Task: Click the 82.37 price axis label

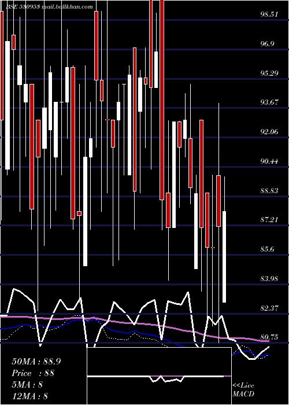Action: click(x=269, y=308)
